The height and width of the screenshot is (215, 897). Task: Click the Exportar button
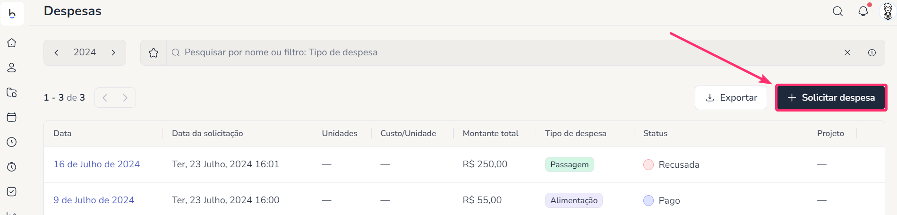731,98
